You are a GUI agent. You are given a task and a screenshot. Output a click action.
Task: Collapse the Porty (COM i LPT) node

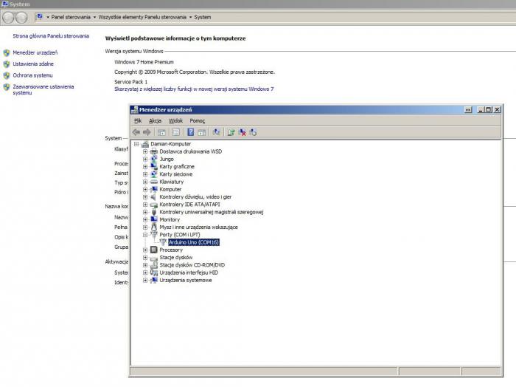145,235
